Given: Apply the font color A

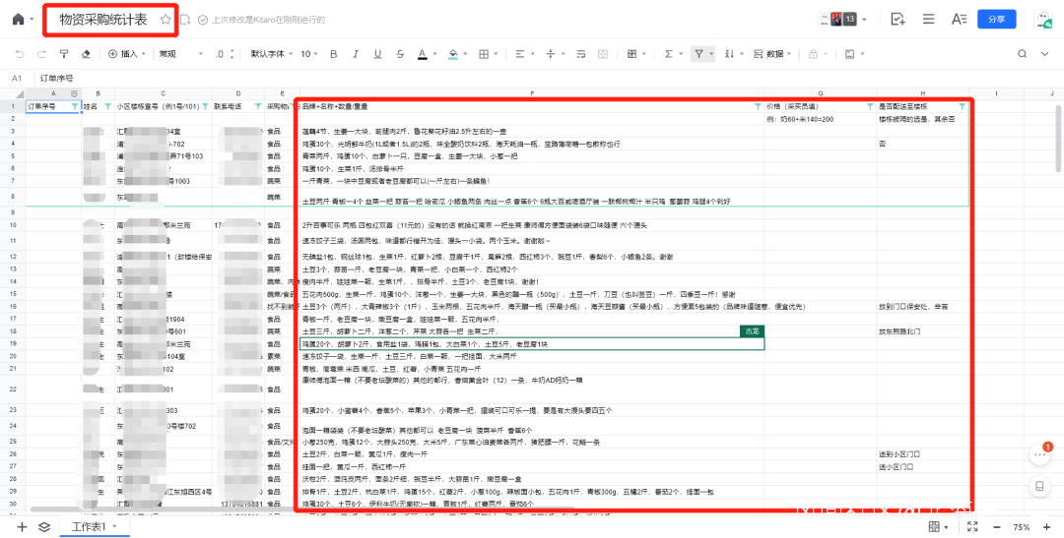Looking at the screenshot, I should tap(422, 54).
